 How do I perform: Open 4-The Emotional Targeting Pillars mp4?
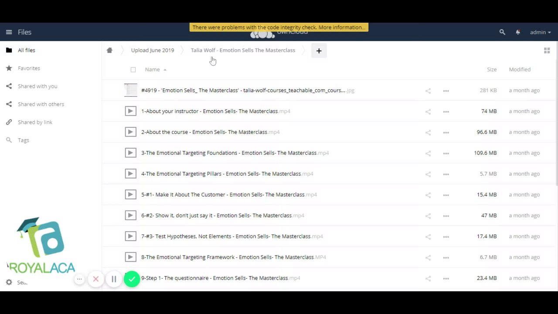pos(227,174)
